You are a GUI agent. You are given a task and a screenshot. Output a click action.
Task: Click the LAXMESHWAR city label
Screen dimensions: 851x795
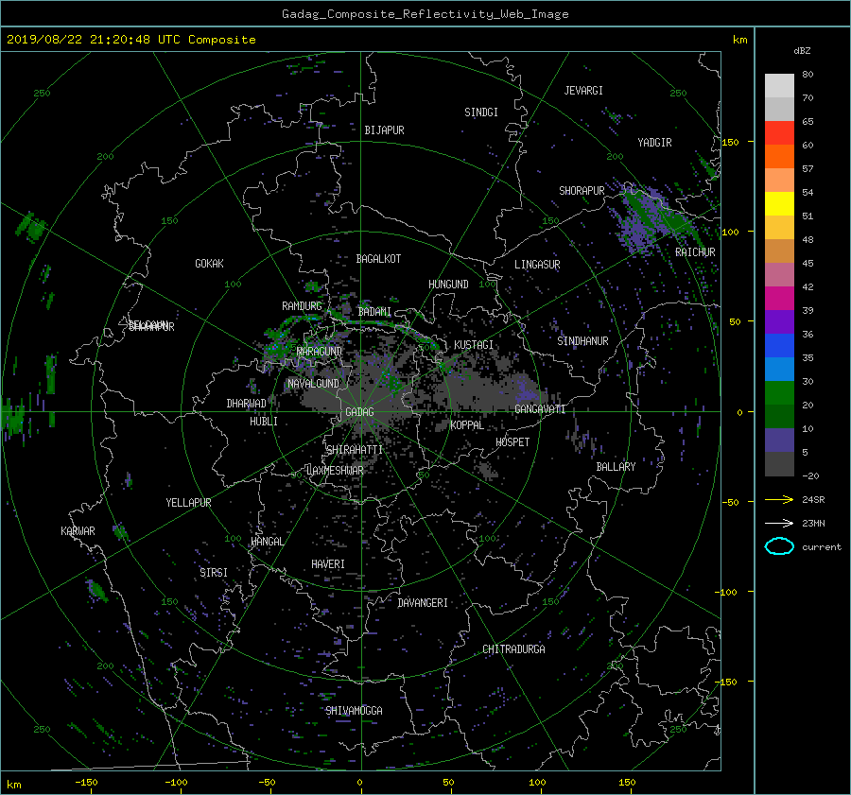pos(335,471)
